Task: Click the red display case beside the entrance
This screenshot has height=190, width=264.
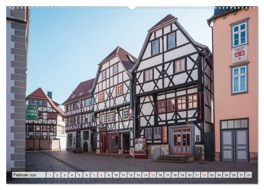Action: pyautogui.click(x=141, y=148)
